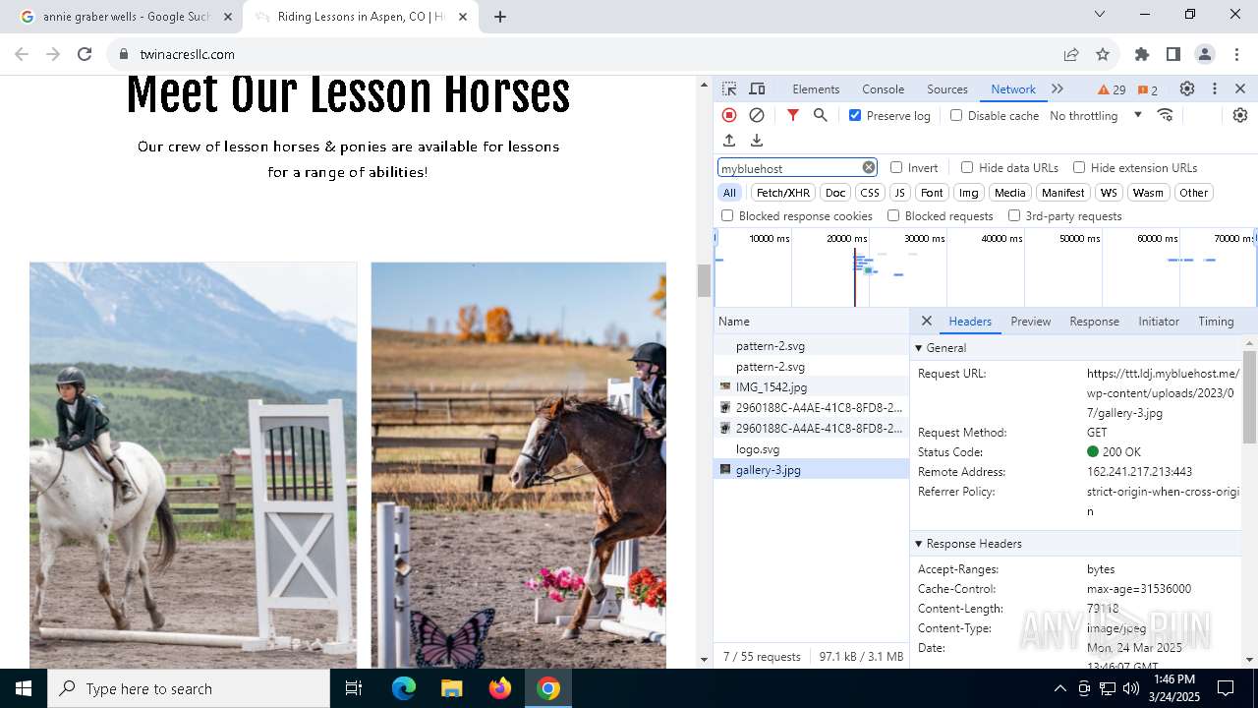Show the 29 warnings count
1258x708 pixels.
tap(1112, 89)
